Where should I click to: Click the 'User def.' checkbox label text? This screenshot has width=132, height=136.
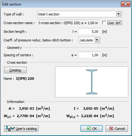point(115,23)
